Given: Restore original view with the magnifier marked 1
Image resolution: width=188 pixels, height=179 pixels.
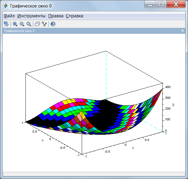Looking at the screenshot, I should click(22, 24).
